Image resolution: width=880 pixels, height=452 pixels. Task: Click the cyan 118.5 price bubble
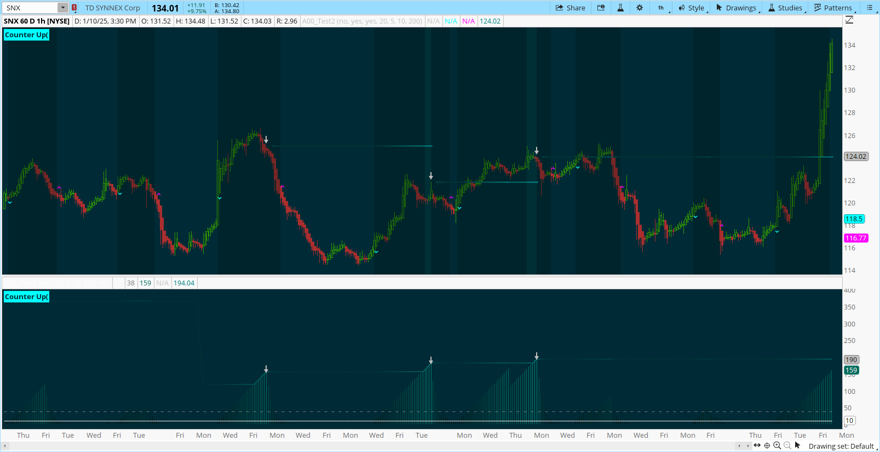tap(854, 219)
